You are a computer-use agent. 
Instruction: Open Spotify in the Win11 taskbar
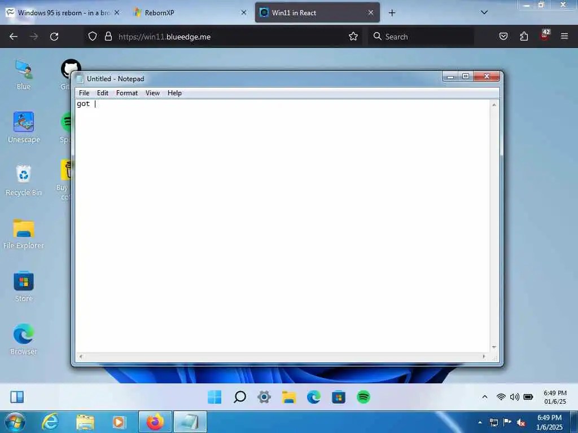(364, 397)
